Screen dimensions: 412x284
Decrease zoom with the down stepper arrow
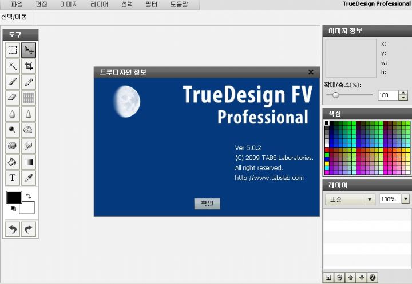click(403, 98)
